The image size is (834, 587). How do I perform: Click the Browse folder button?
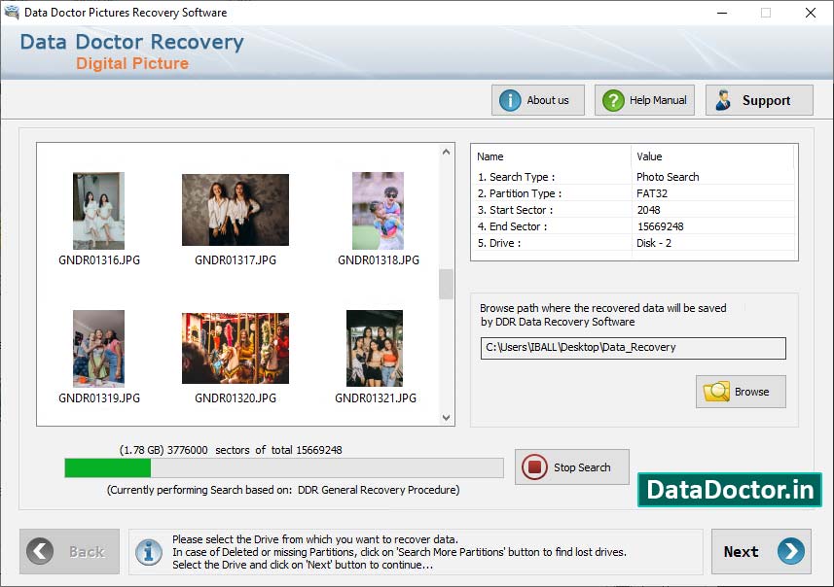pyautogui.click(x=741, y=392)
